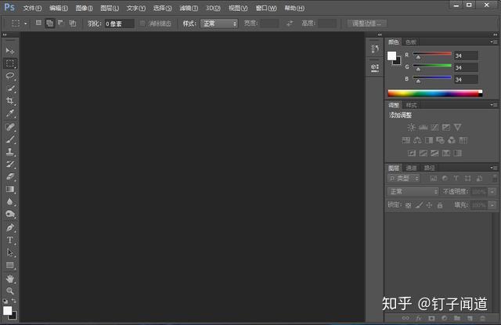Open the opacity slider arrow
501x325 pixels.
point(492,192)
